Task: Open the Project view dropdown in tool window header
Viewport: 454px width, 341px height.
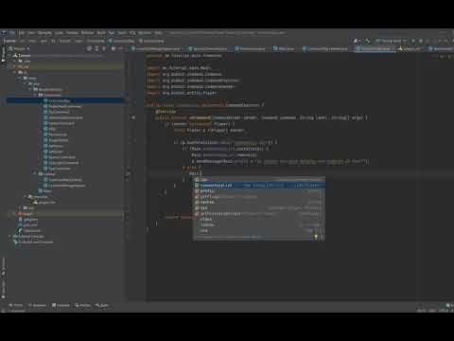Action: tap(20, 48)
